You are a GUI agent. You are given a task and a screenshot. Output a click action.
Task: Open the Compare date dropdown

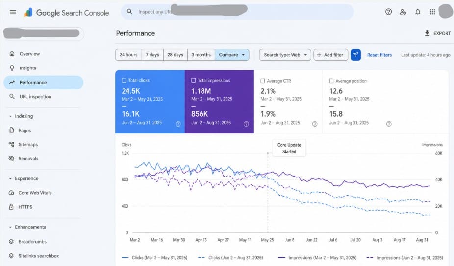232,55
